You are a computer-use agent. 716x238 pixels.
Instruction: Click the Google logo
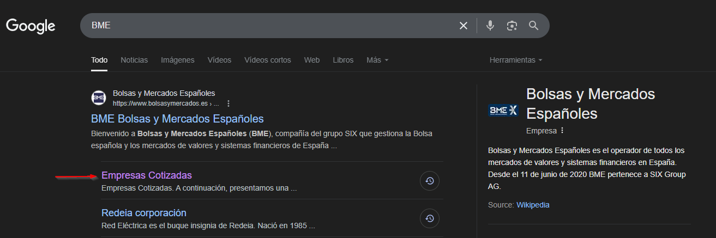tap(31, 26)
